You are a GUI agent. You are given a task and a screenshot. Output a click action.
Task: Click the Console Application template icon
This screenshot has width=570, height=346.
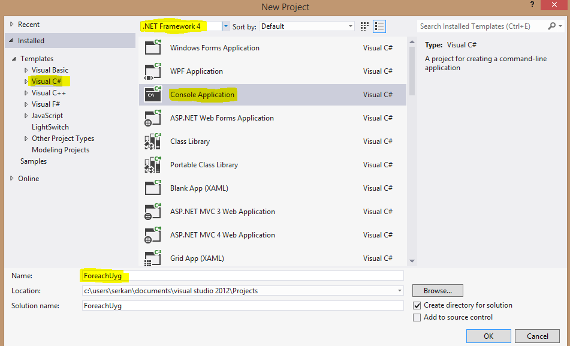pyautogui.click(x=153, y=95)
